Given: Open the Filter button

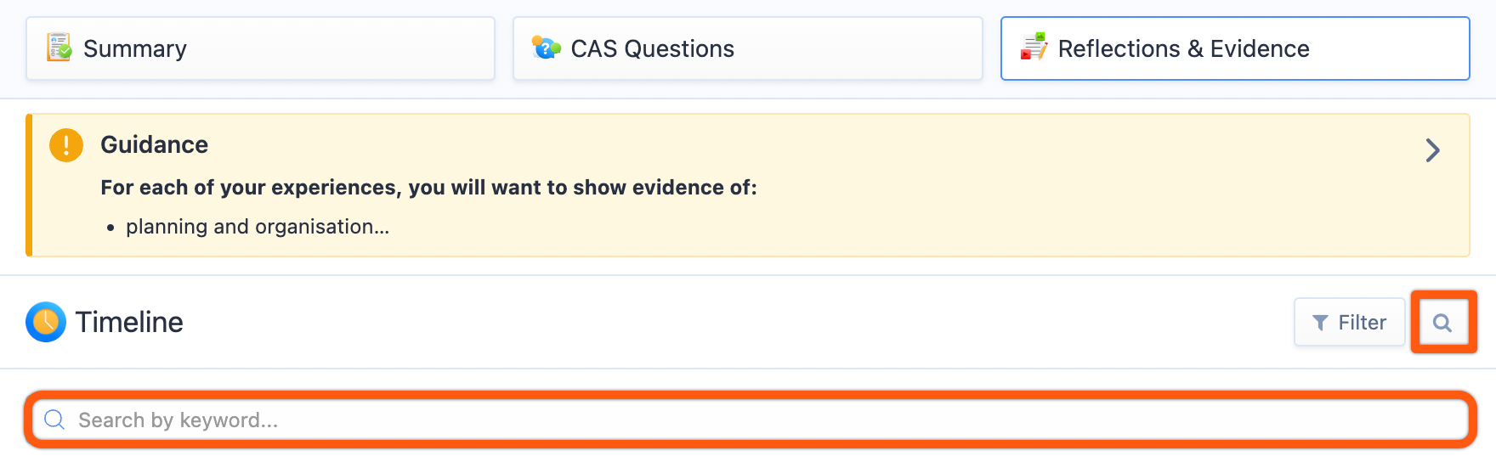Looking at the screenshot, I should [1349, 322].
